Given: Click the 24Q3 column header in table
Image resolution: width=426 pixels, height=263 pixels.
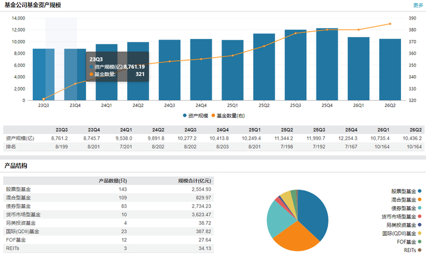Looking at the screenshot, I should tap(190, 130).
